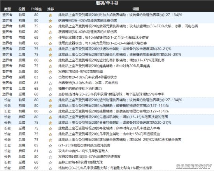Click star for 双持时增加攻击格挡率 row
Image resolution: width=214 pixels, height=171 pixels.
coord(50,72)
